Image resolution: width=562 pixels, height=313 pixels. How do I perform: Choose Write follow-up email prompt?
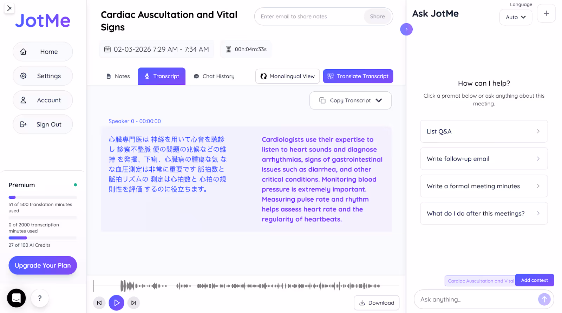click(x=484, y=159)
